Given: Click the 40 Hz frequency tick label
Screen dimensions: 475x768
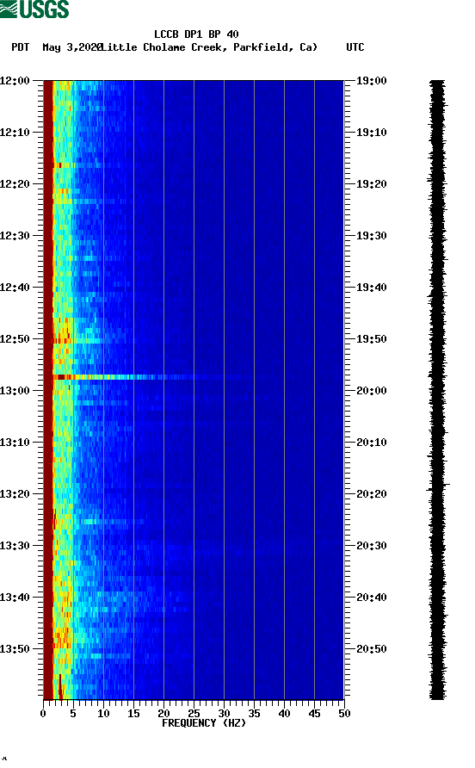Looking at the screenshot, I should click(285, 714).
